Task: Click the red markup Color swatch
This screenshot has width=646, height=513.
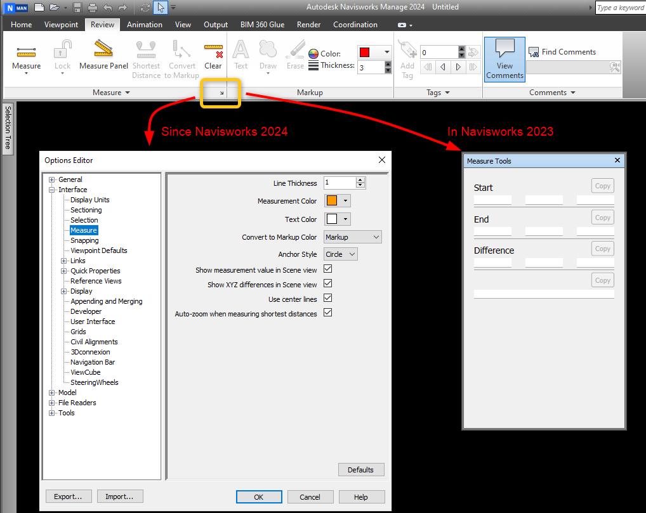Action: pos(365,52)
